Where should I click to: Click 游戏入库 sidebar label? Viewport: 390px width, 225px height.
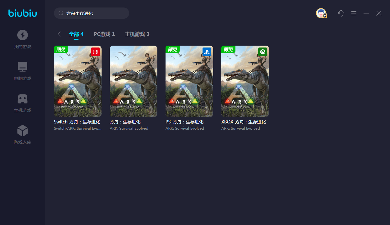coord(23,142)
